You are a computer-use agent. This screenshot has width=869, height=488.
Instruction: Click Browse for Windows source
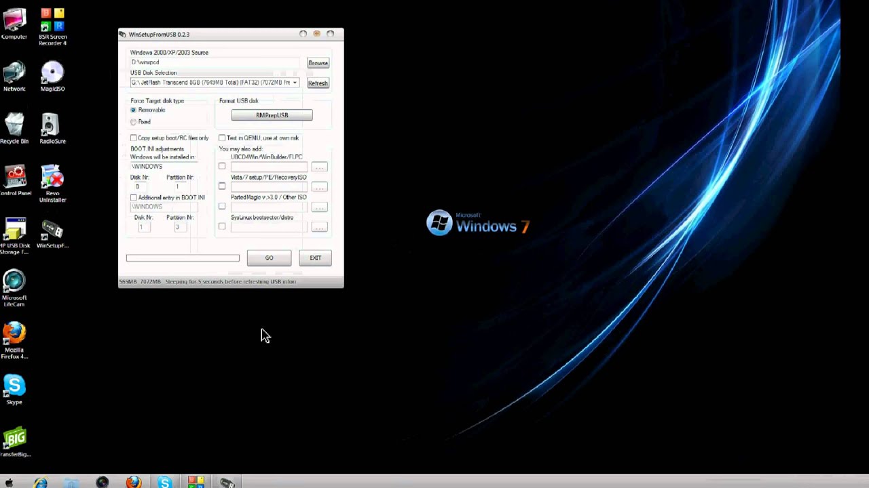318,63
